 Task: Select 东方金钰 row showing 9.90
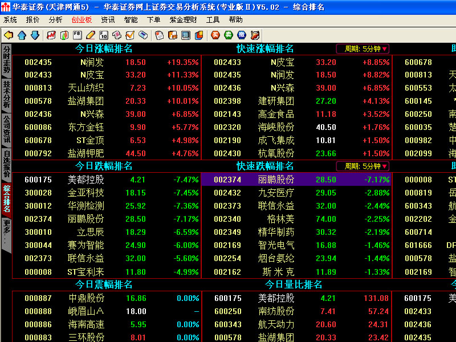[107, 127]
